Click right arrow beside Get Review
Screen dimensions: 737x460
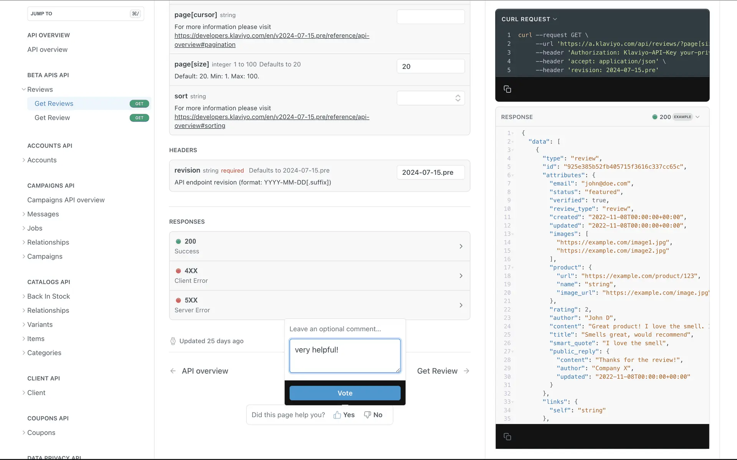[466, 371]
